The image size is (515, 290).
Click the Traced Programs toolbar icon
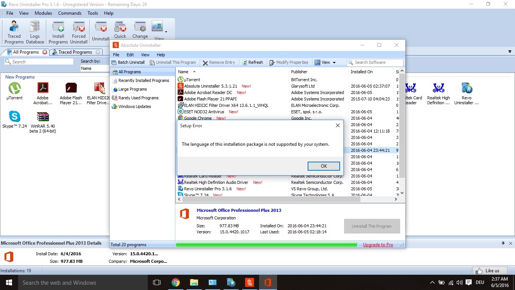14,32
